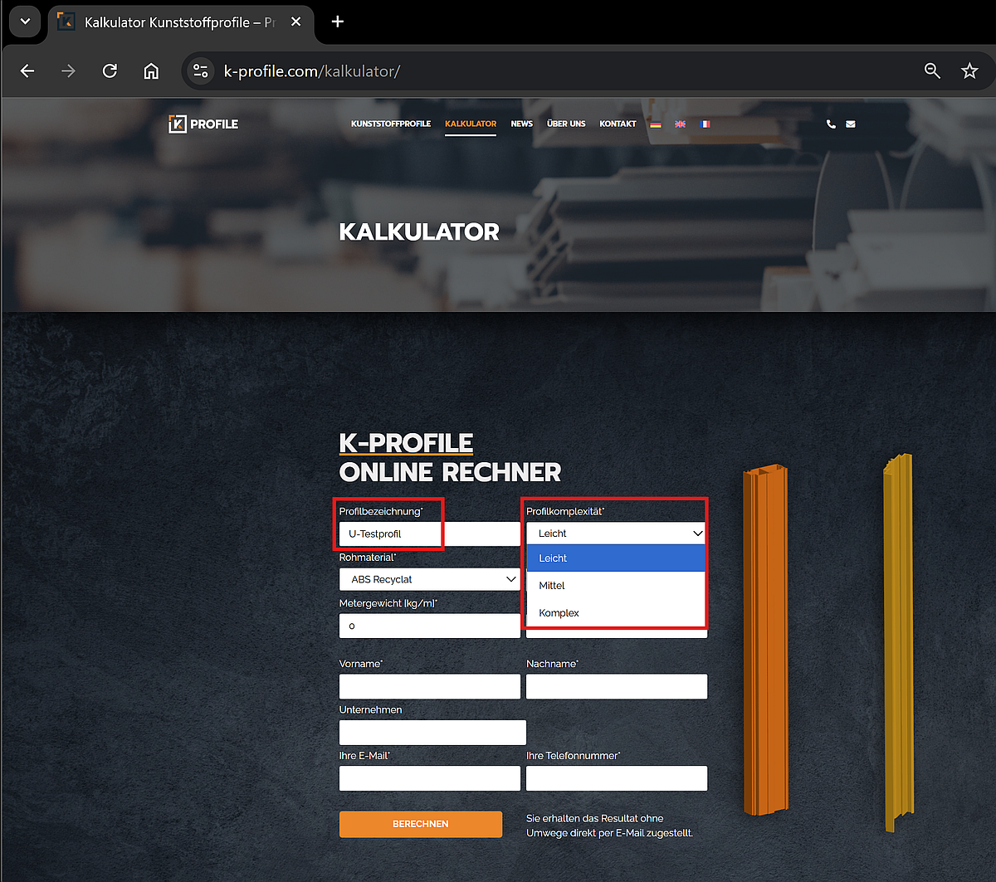This screenshot has height=882, width=996.
Task: Click into the Ihre E-Mail field
Action: [x=429, y=778]
